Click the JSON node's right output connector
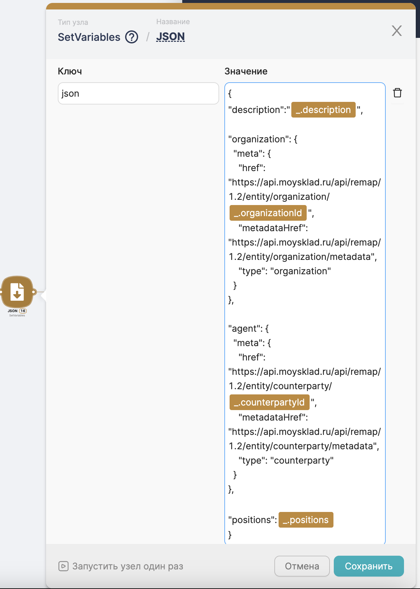Viewport: 420px width, 589px height. tap(34, 292)
